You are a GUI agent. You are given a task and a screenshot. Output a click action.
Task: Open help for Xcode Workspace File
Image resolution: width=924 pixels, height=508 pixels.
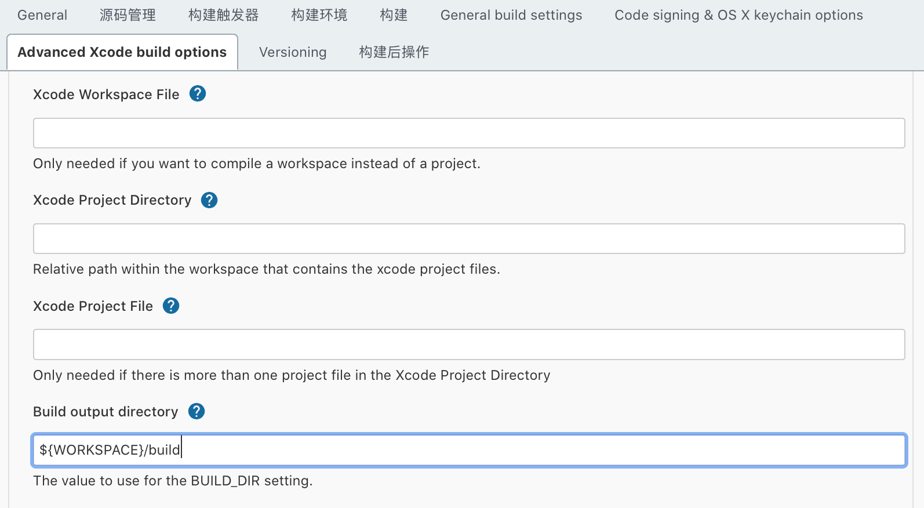pos(198,93)
